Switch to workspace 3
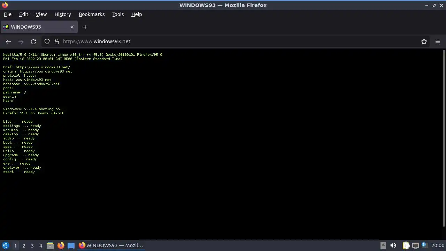 pos(32,245)
